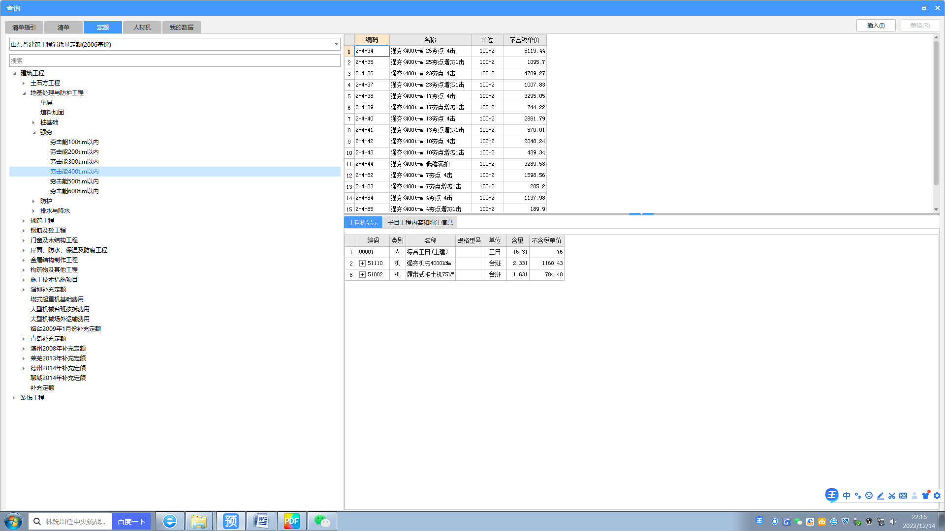Click the quota search input field

[175, 61]
